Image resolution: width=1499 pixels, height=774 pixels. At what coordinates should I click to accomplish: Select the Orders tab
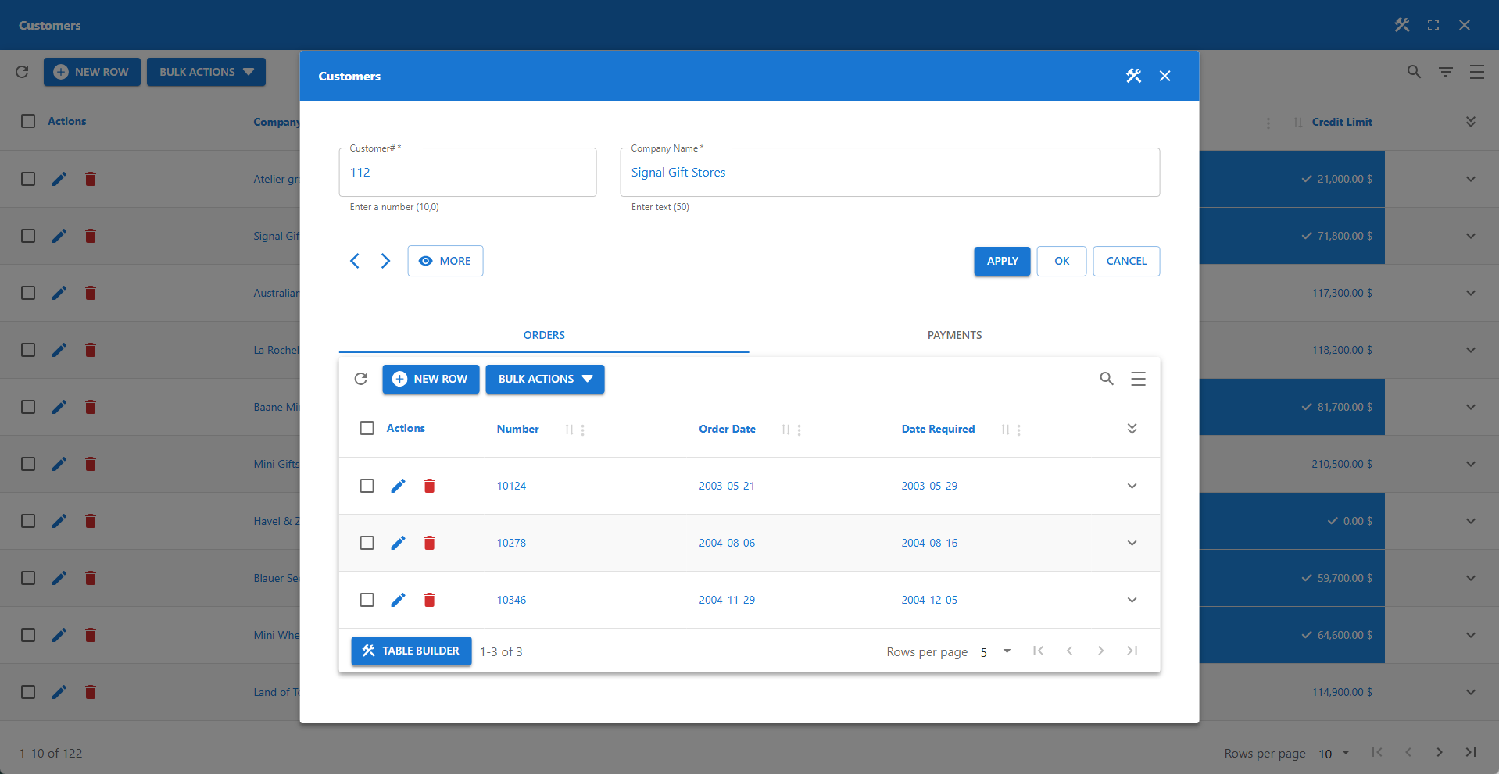pyautogui.click(x=544, y=334)
